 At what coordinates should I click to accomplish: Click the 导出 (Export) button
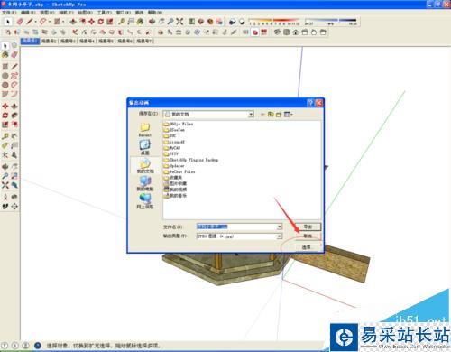(x=308, y=227)
